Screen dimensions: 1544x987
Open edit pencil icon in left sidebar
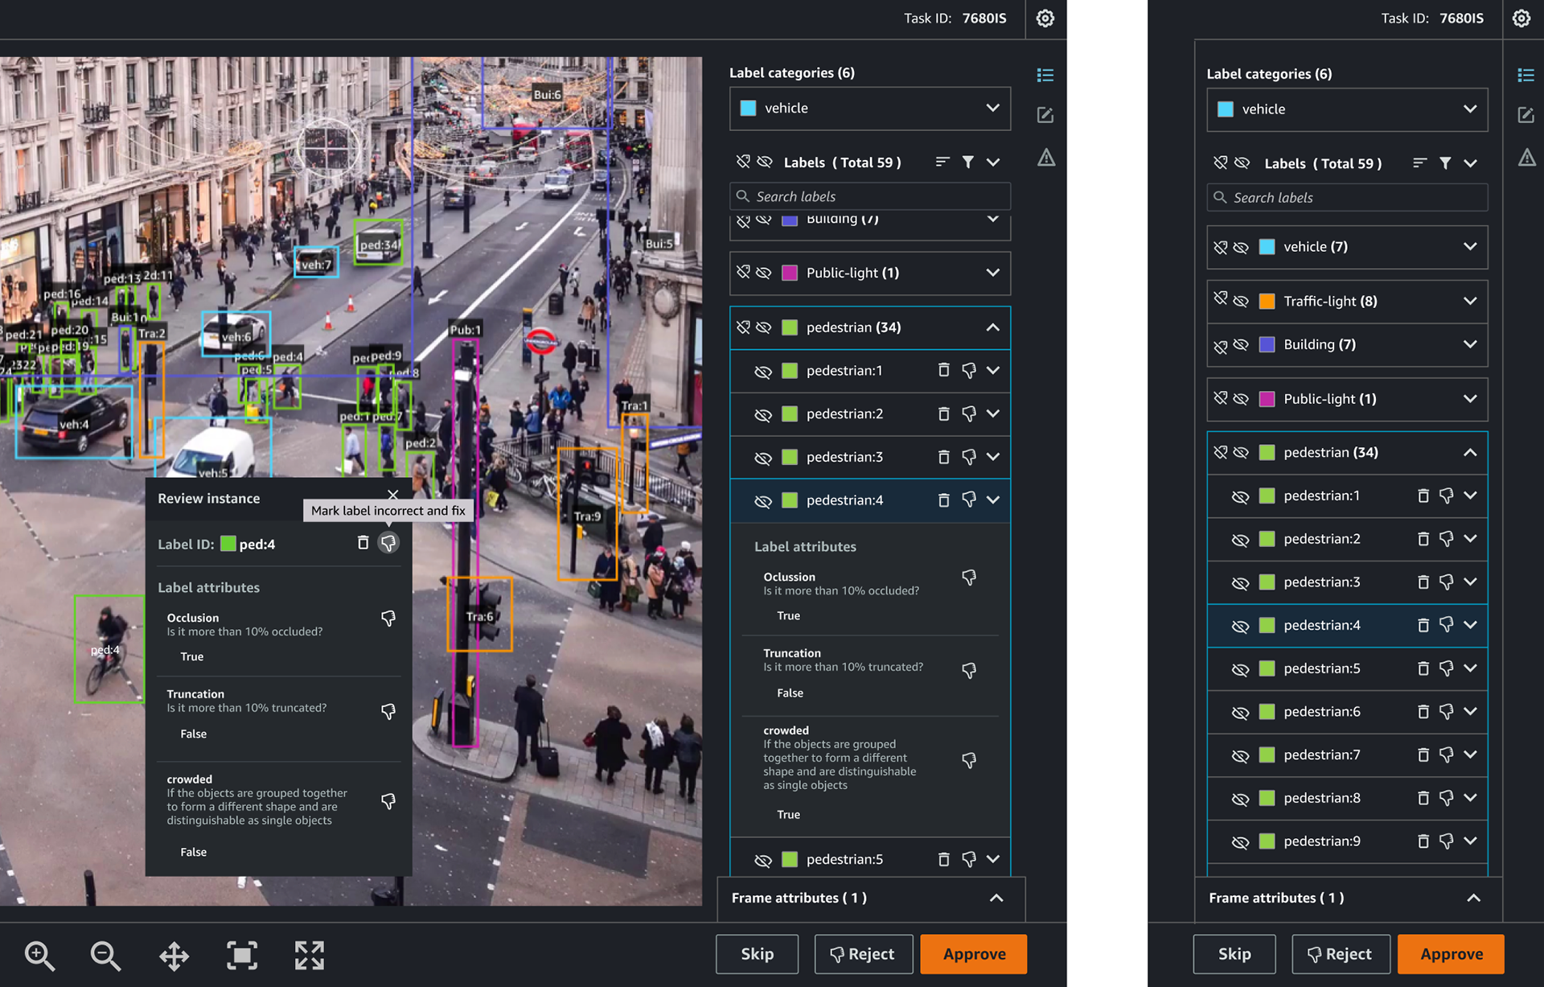1045,115
